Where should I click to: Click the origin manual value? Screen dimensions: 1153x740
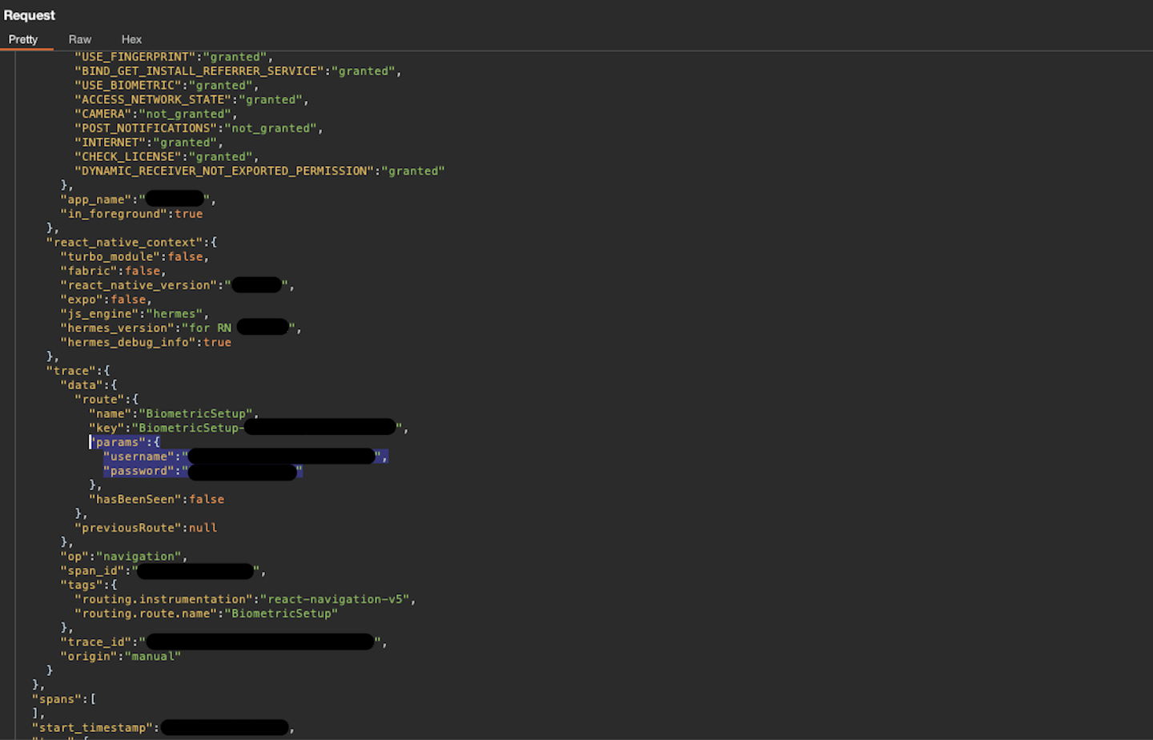click(152, 656)
